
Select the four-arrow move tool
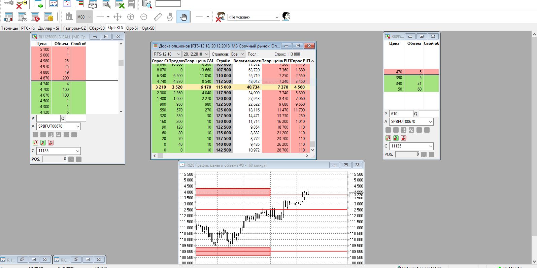[118, 17]
